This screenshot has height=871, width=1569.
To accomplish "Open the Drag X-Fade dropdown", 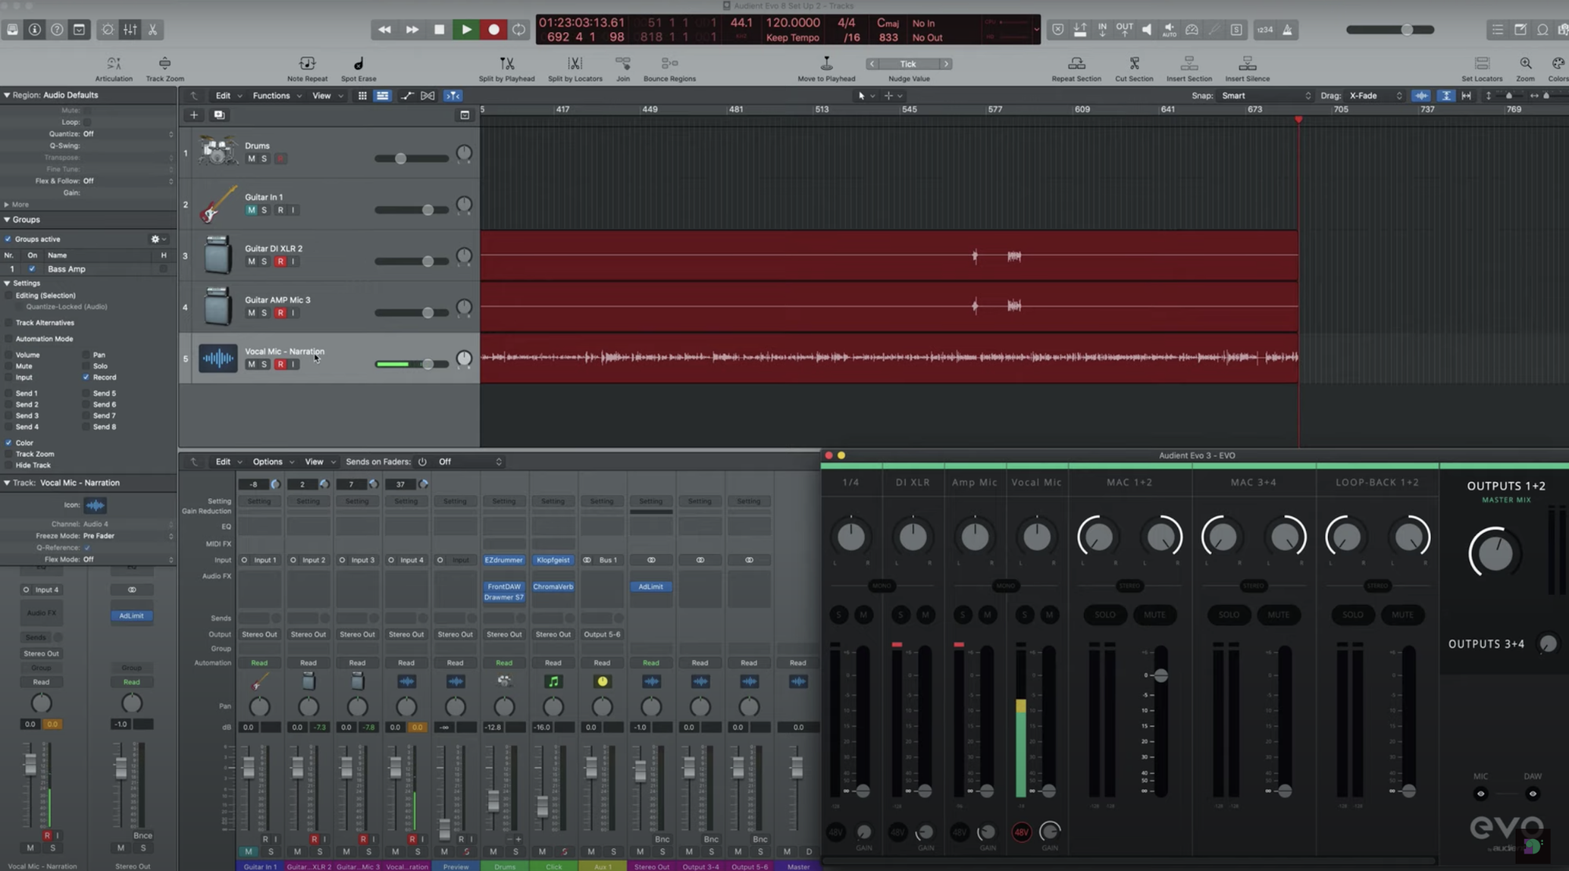I will (x=1375, y=96).
